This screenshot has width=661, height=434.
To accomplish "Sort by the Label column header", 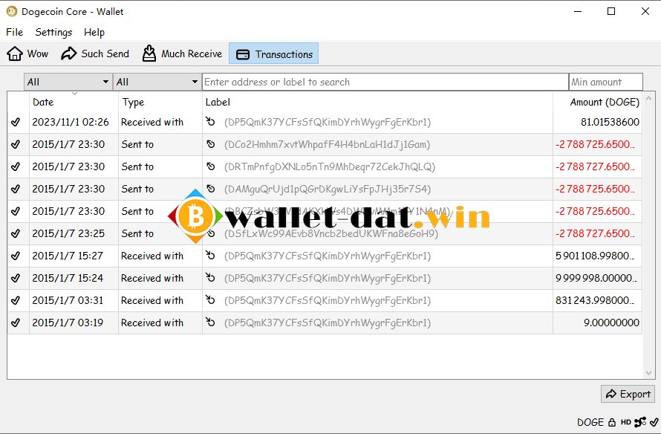I will (x=377, y=102).
